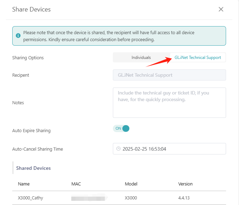Viewport: 239px width, 205px height.
Task: Click the Version column header
Action: coord(185,184)
